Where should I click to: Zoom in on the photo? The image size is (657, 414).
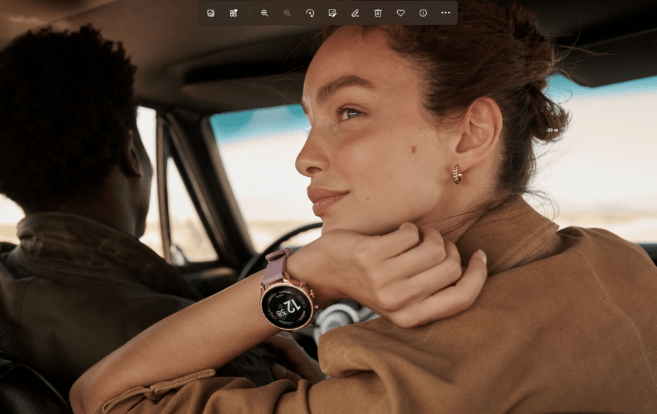click(264, 13)
